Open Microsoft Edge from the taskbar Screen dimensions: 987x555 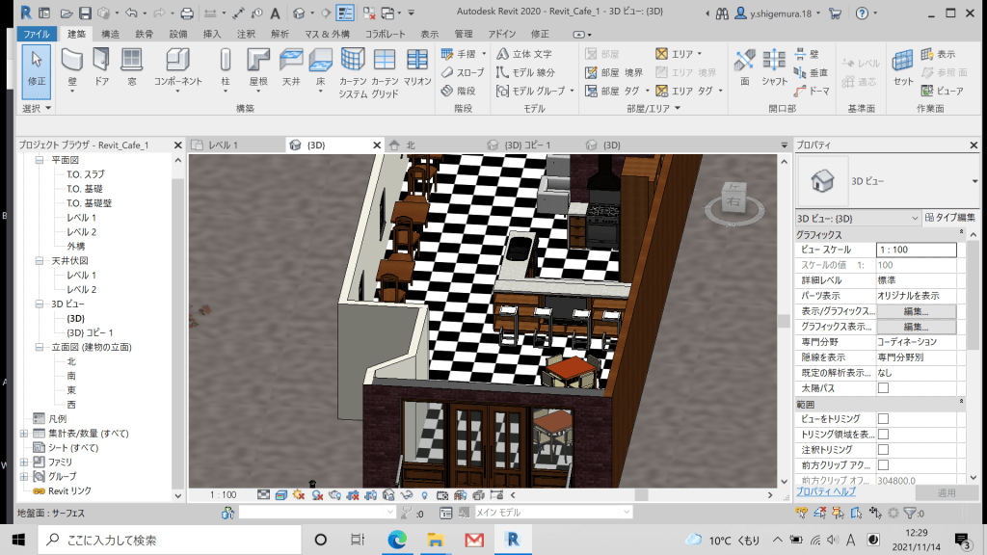pyautogui.click(x=397, y=539)
